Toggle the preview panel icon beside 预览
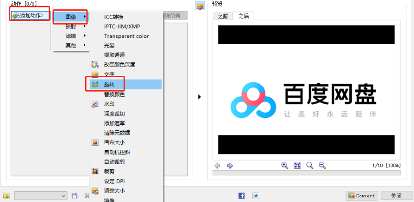Image resolution: width=414 pixels, height=202 pixels. tap(200, 6)
